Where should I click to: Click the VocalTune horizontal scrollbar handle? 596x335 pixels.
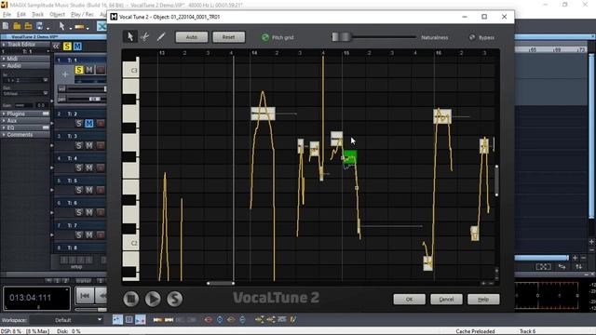221,283
